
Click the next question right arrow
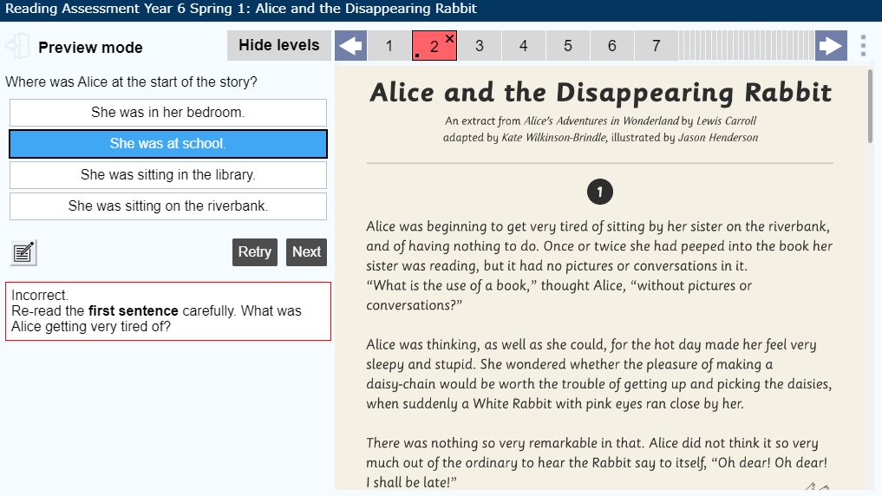tap(831, 46)
